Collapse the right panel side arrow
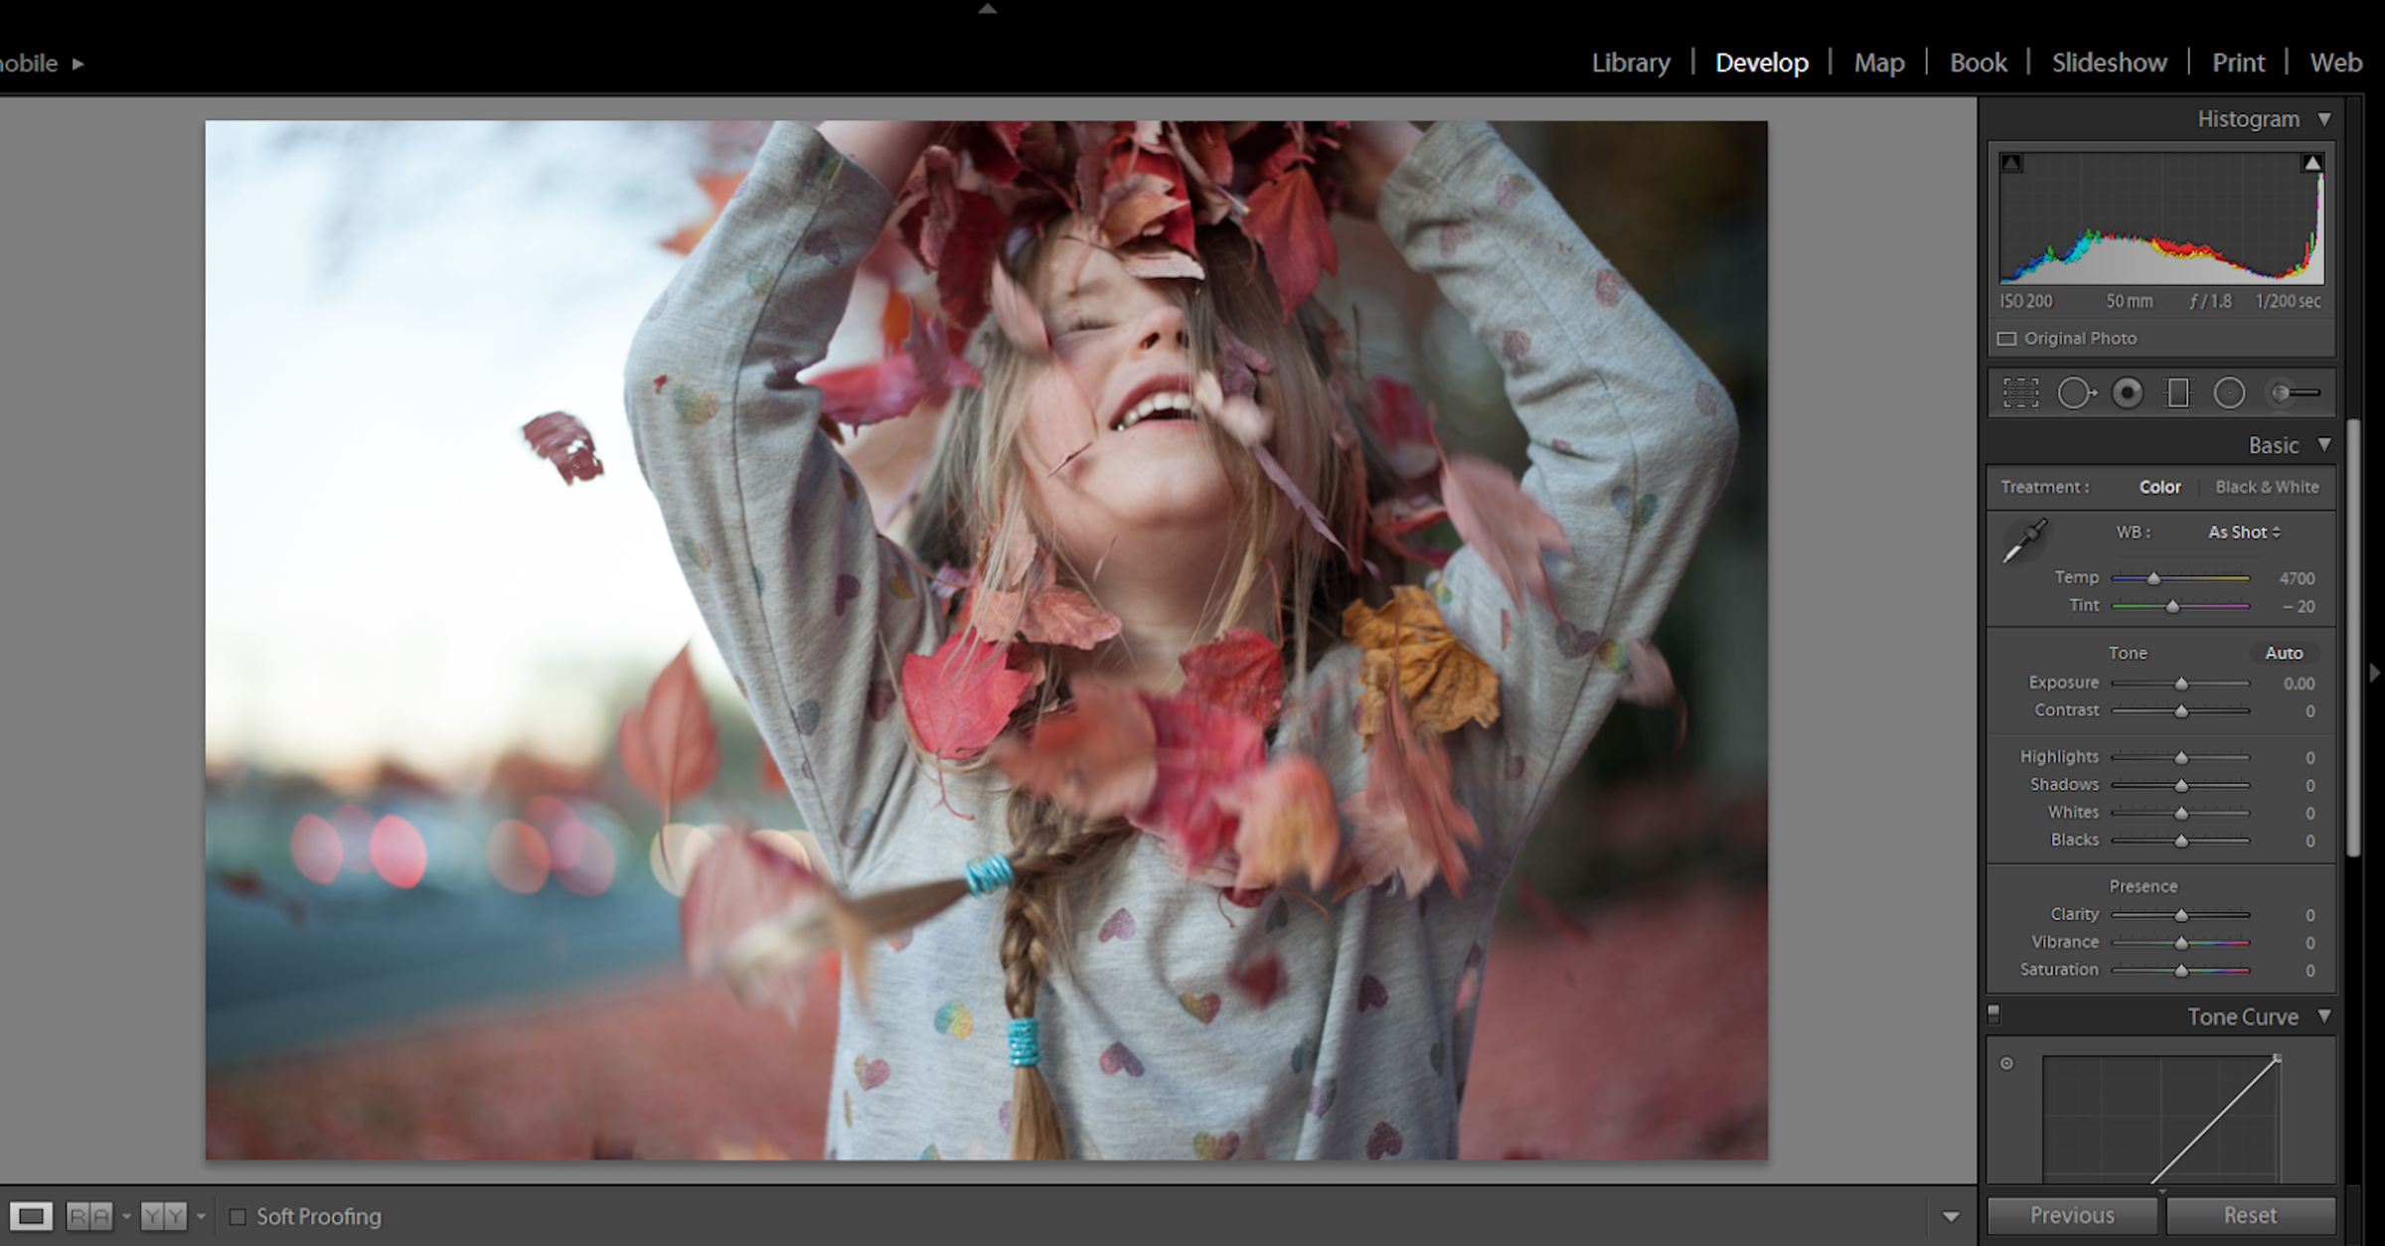The width and height of the screenshot is (2385, 1246). [2375, 673]
